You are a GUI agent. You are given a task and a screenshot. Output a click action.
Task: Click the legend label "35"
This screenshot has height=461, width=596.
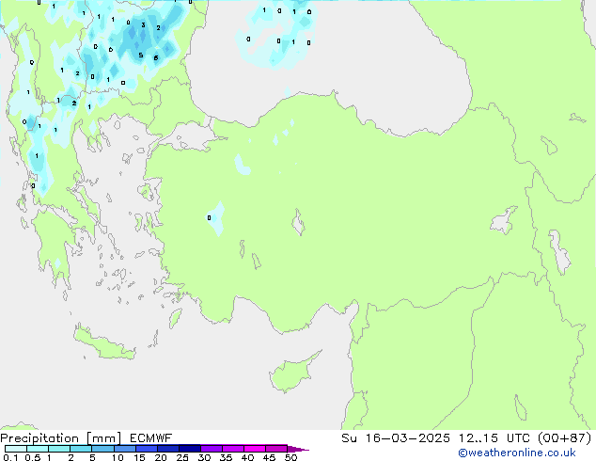pos(226,457)
